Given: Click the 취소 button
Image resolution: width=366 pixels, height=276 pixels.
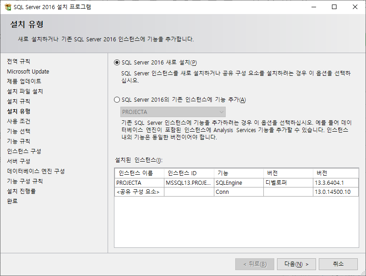Looking at the screenshot, I should pos(338,264).
